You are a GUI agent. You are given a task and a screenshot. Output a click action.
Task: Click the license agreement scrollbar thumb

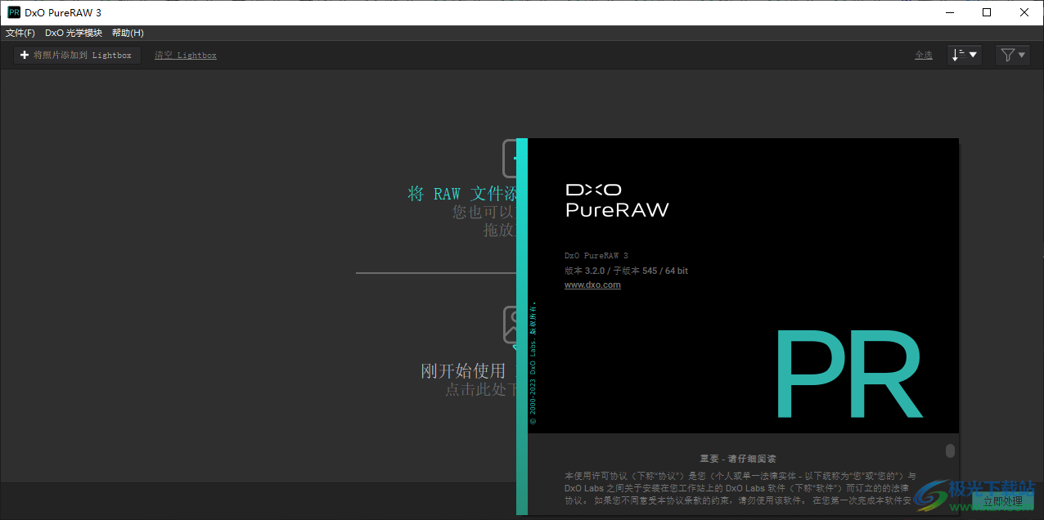[950, 451]
